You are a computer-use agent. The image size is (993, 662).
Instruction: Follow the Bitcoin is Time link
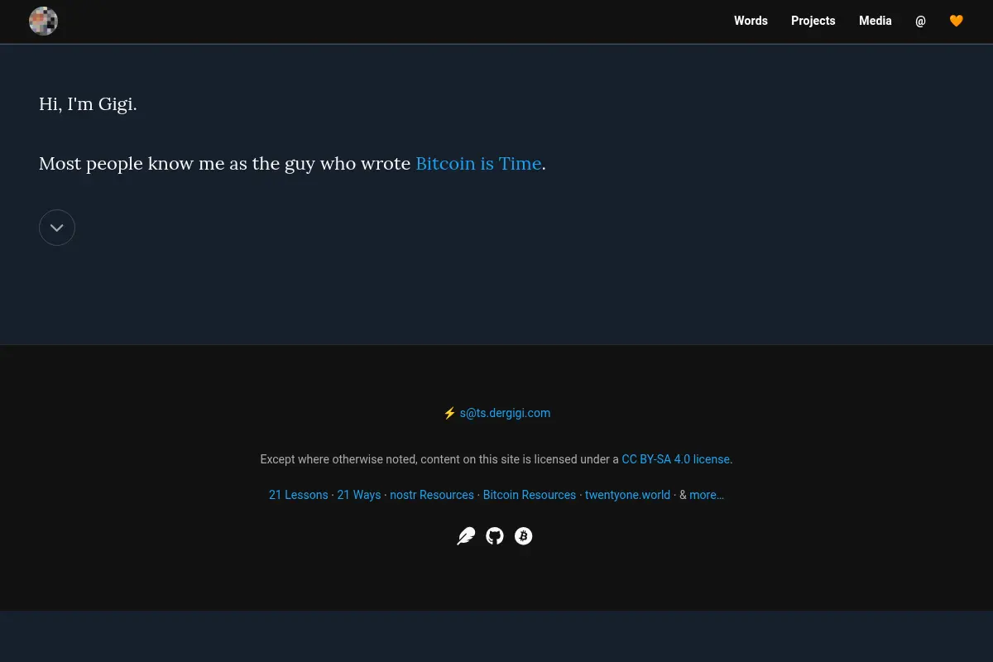pyautogui.click(x=478, y=164)
